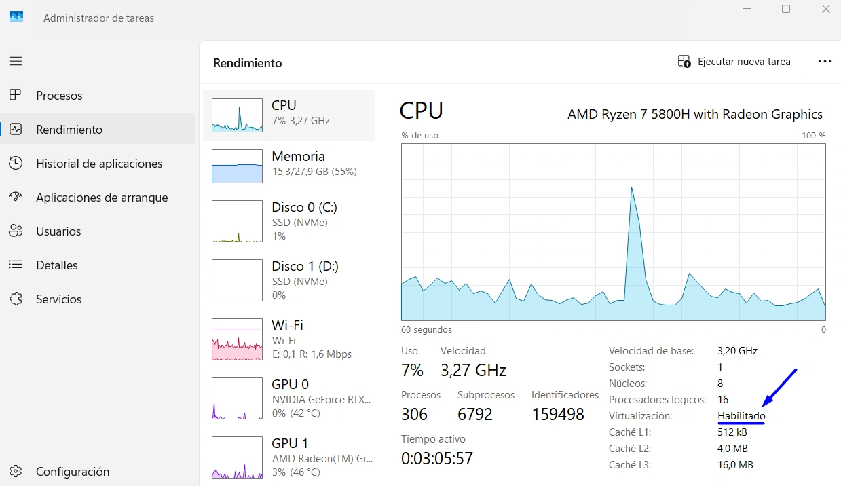Click Ejecutar nueva tarea button
This screenshot has height=486, width=841.
point(734,62)
